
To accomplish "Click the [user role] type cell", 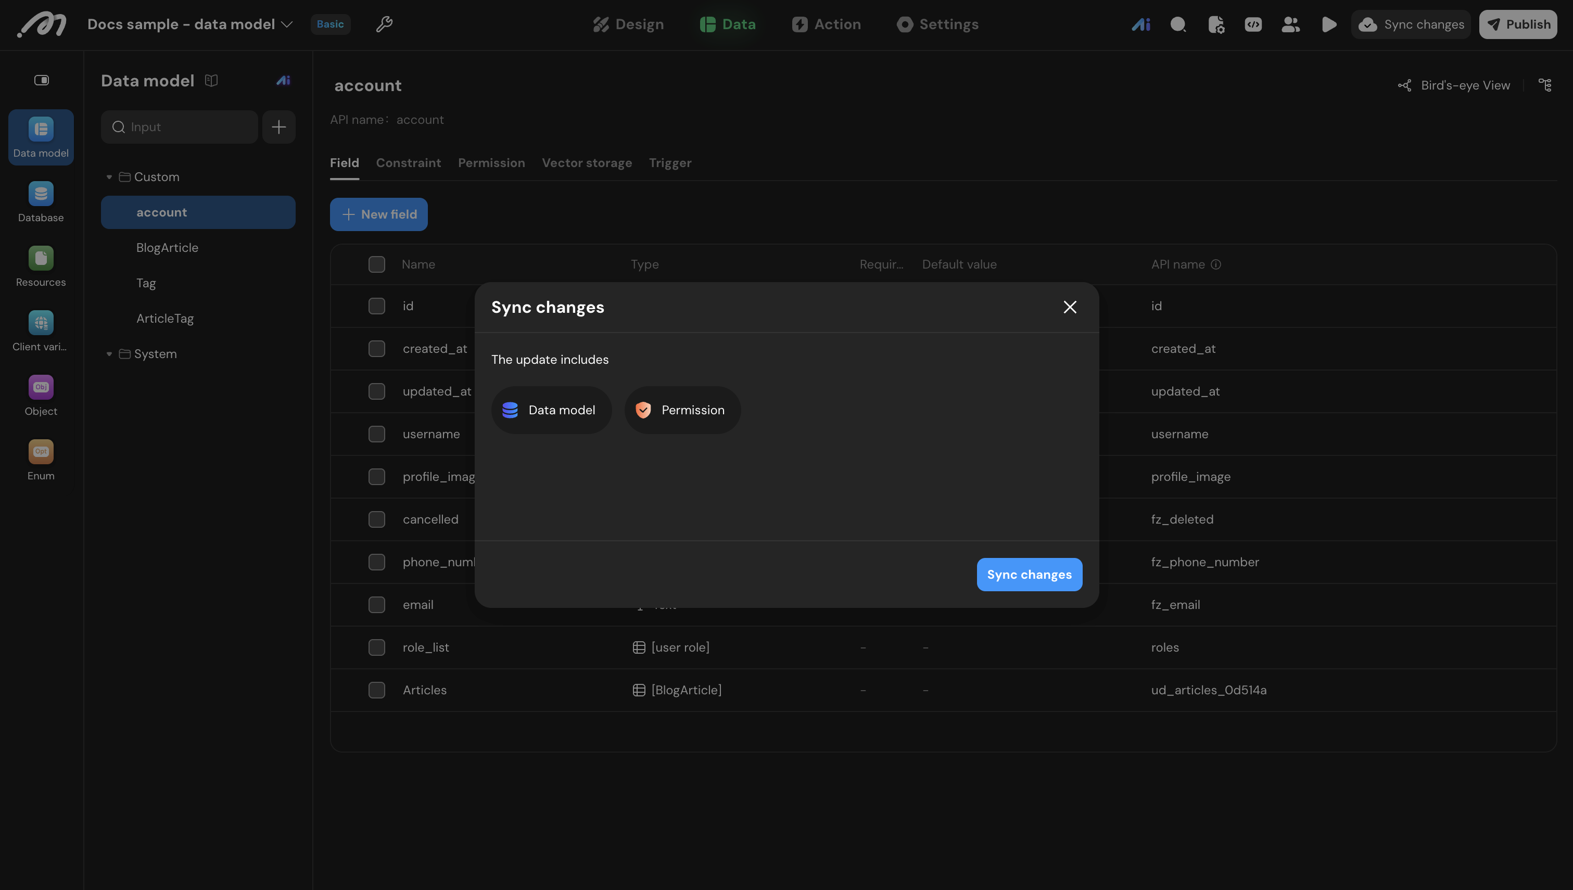I will pyautogui.click(x=671, y=647).
